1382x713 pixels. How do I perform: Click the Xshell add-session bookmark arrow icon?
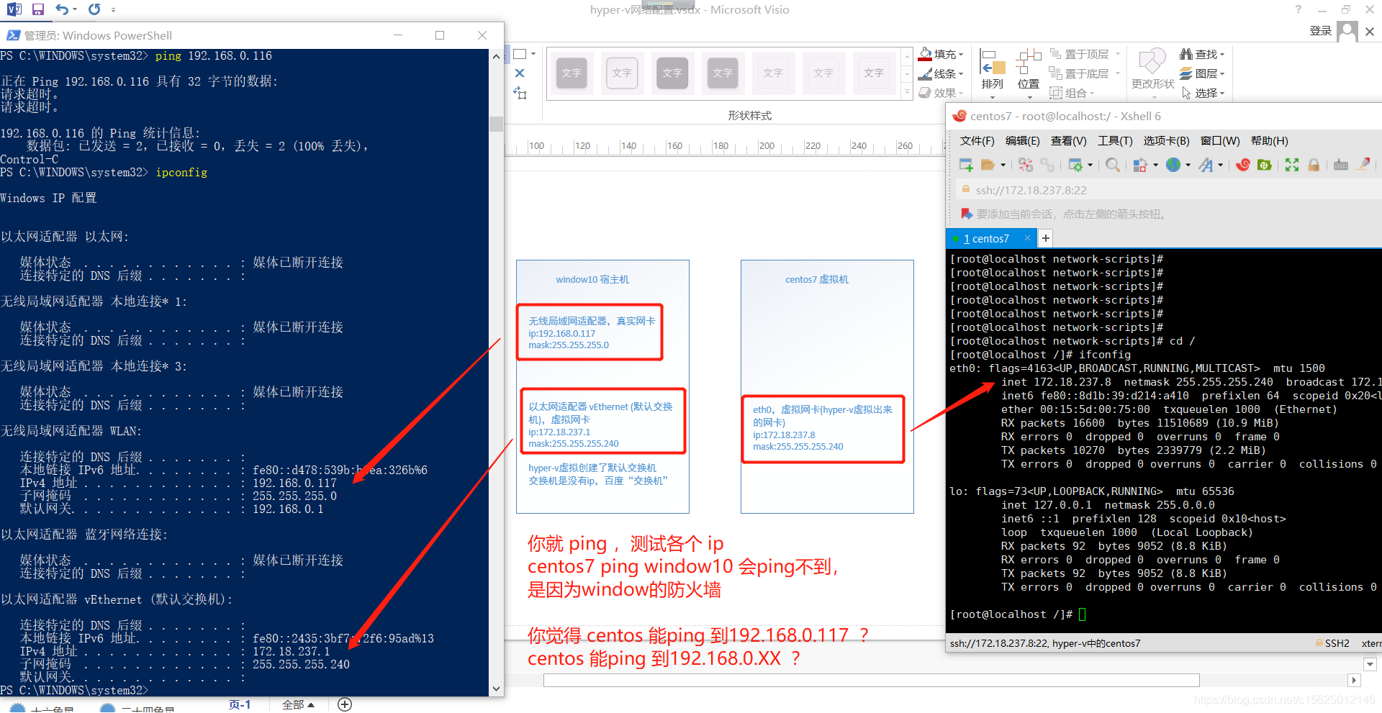tap(966, 214)
